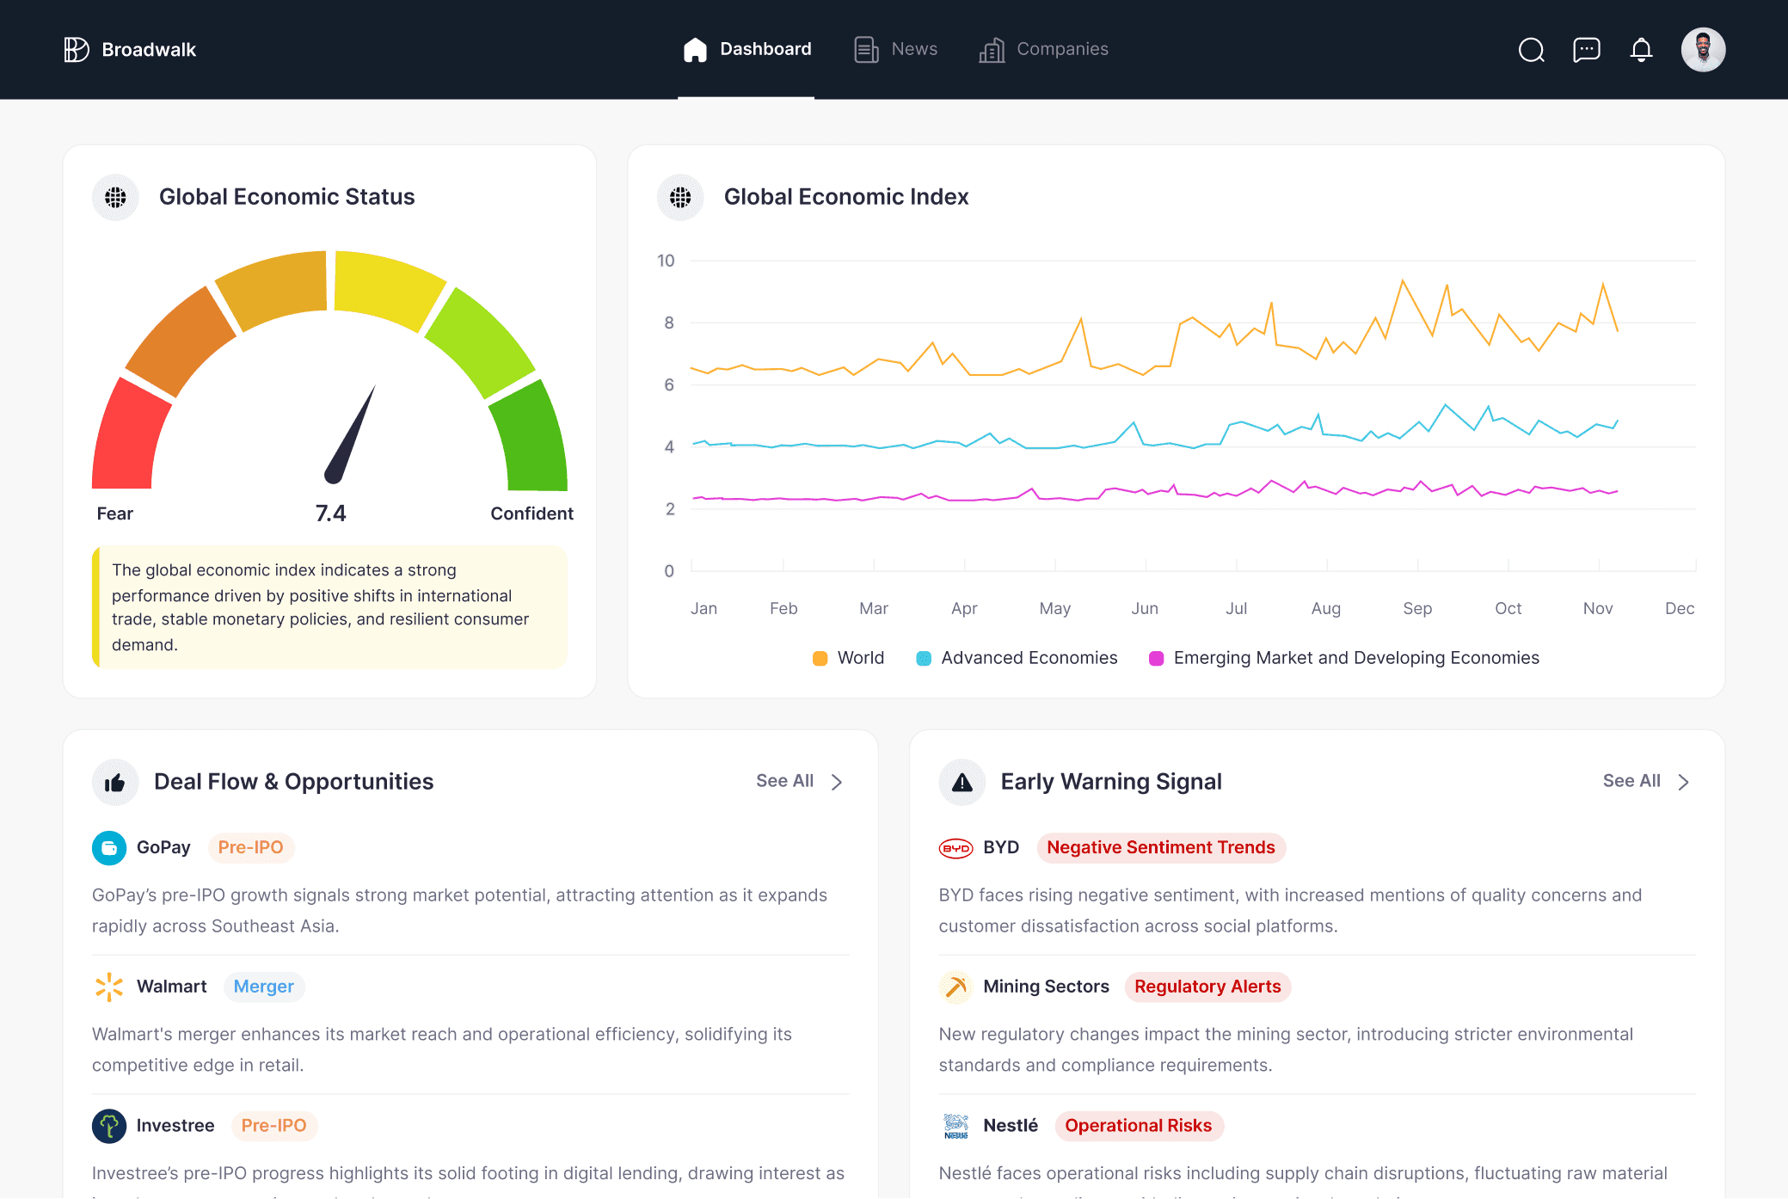Screen dimensions: 1788x1199
Task: Select the Investree logo icon
Action: [109, 1126]
